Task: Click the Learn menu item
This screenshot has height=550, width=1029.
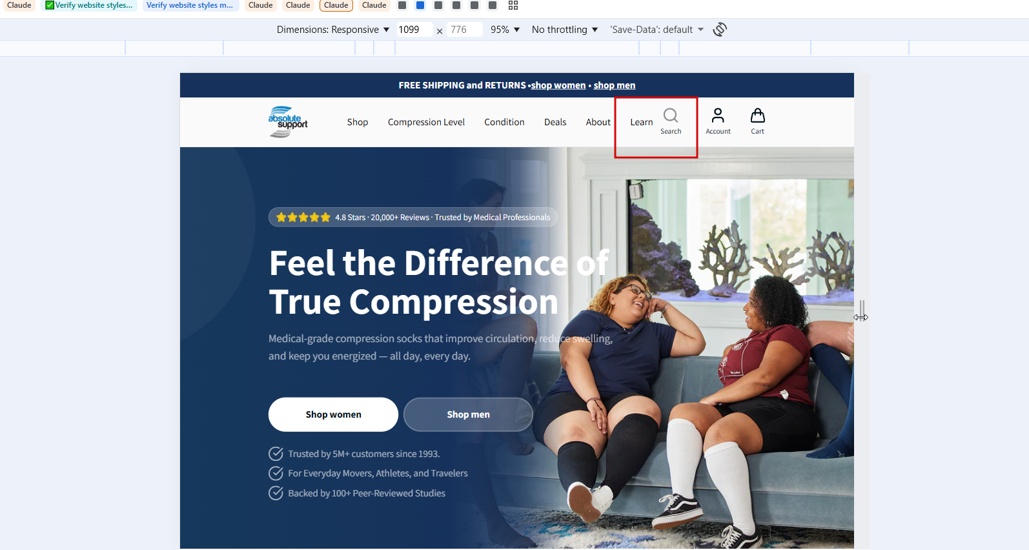Action: point(641,122)
